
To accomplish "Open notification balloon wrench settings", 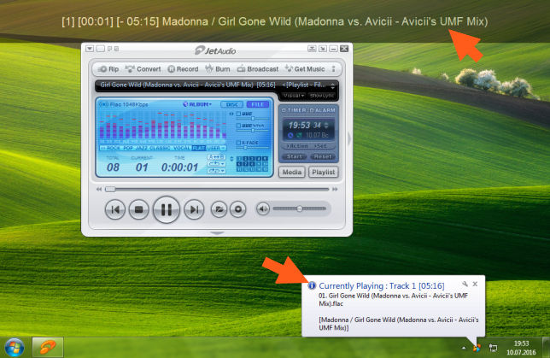I will click(x=465, y=284).
